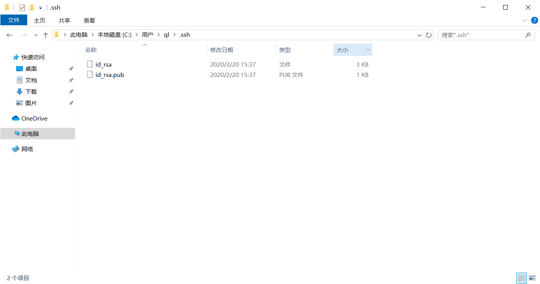Click the Properties icon in title bar
Image resolution: width=540 pixels, height=284 pixels.
click(x=22, y=8)
